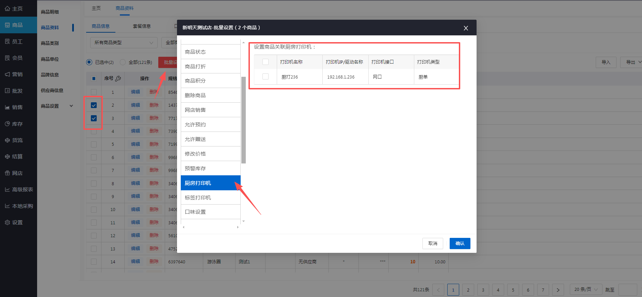Click the 确认 confirm button
The height and width of the screenshot is (297, 642).
460,243
